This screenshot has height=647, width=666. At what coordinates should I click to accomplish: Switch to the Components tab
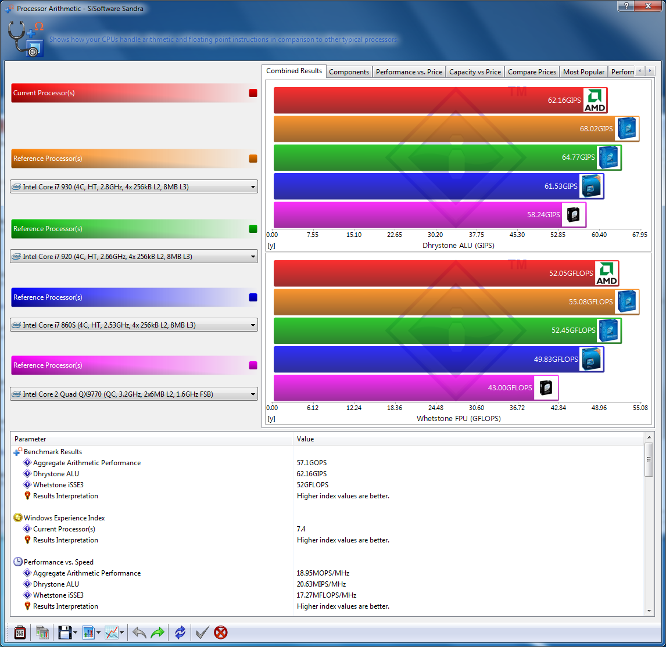349,72
